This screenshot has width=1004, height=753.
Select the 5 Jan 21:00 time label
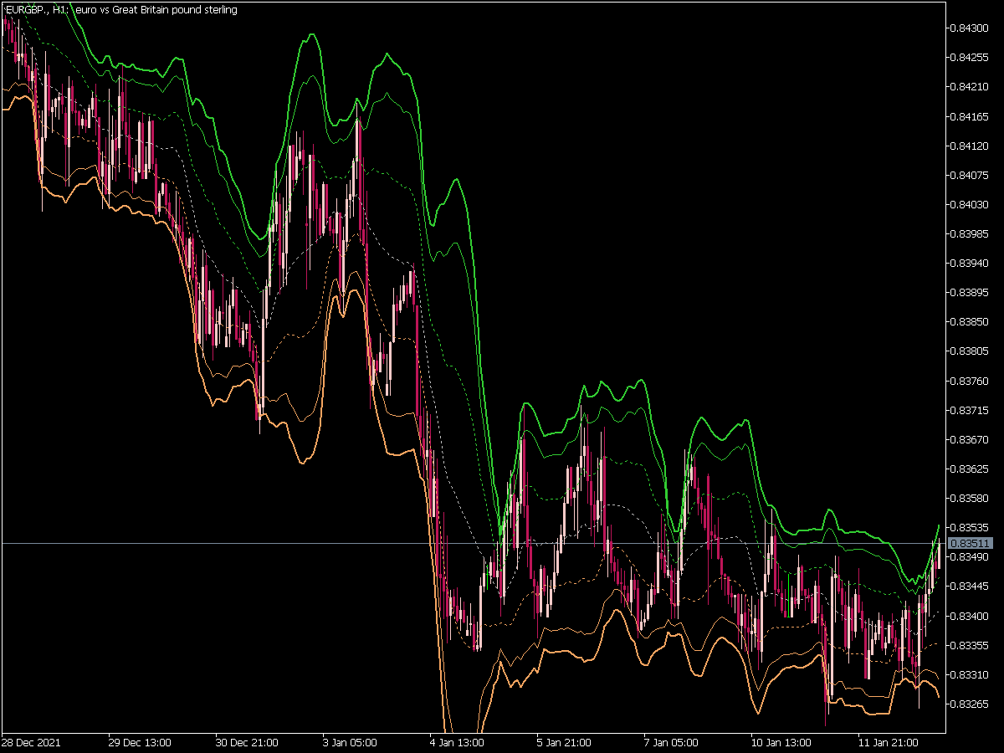point(565,742)
